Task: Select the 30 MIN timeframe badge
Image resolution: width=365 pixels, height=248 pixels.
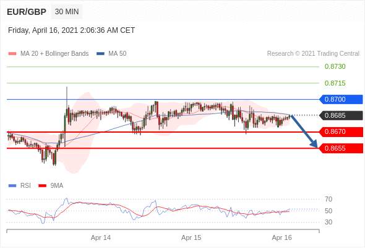Action: point(67,11)
